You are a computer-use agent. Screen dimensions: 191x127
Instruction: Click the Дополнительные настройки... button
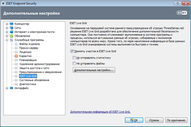coord(94,70)
